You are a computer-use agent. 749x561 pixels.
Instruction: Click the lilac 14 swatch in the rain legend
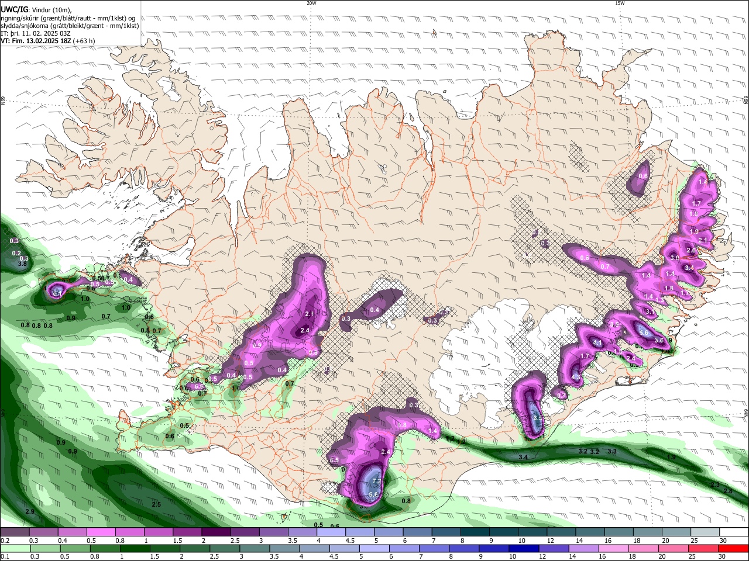click(x=583, y=548)
